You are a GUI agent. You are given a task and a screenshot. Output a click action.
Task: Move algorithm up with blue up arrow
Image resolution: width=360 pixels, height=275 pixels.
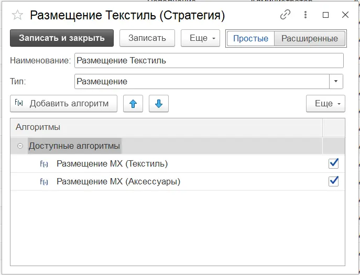pyautogui.click(x=133, y=104)
